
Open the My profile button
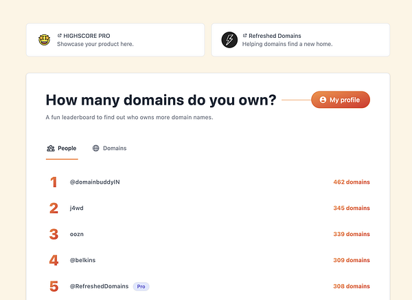pos(340,100)
